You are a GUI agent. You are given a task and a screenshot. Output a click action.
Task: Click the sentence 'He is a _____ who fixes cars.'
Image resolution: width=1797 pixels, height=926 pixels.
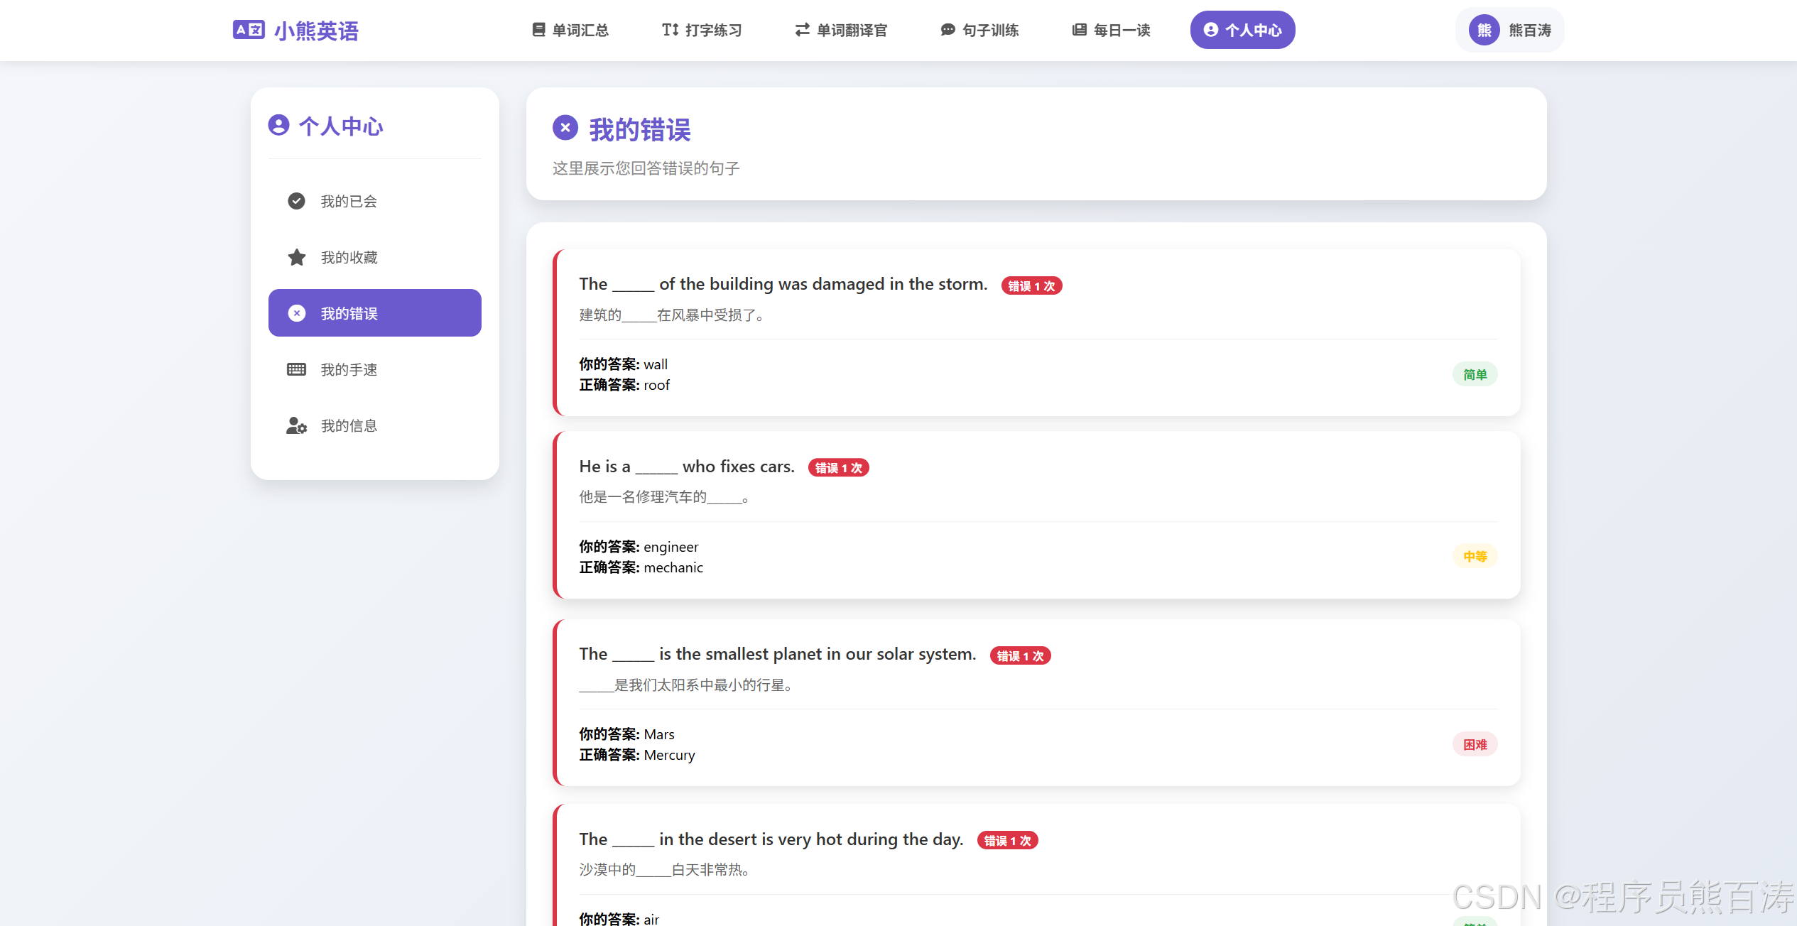(687, 467)
